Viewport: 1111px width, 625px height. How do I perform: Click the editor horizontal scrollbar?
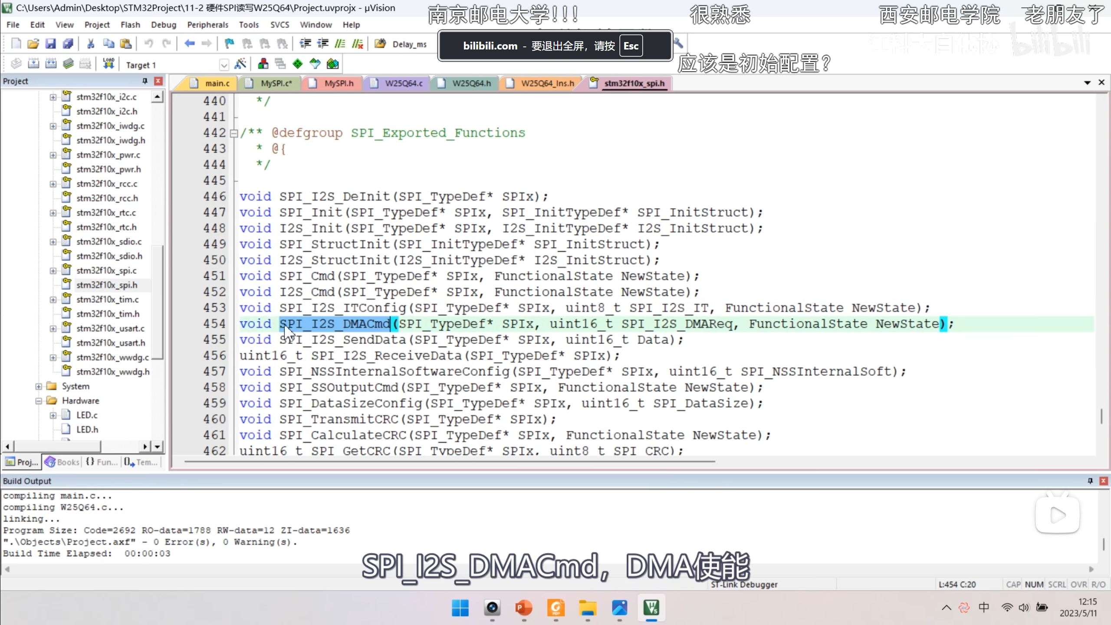[x=449, y=461]
